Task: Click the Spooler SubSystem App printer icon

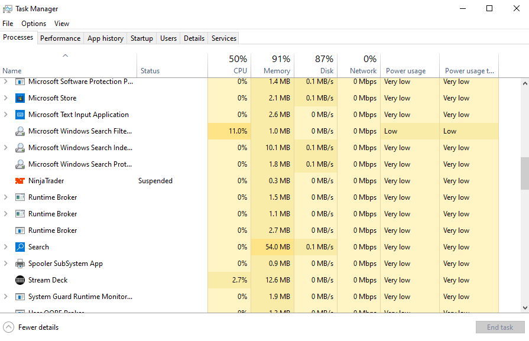Action: (20, 263)
